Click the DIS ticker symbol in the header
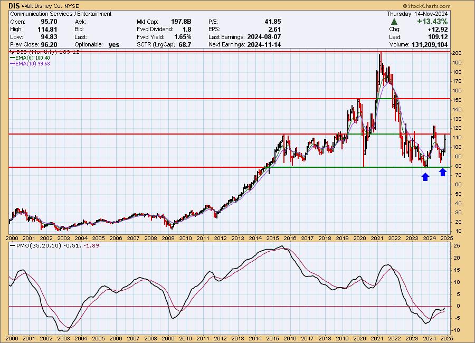The image size is (475, 343). coord(14,6)
